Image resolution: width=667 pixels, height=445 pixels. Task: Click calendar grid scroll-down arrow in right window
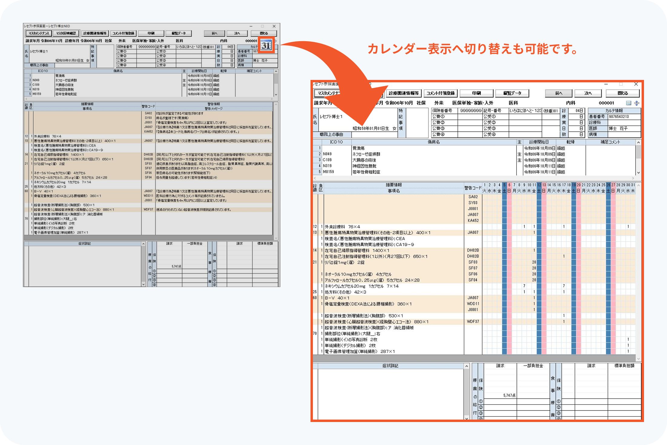click(x=639, y=359)
